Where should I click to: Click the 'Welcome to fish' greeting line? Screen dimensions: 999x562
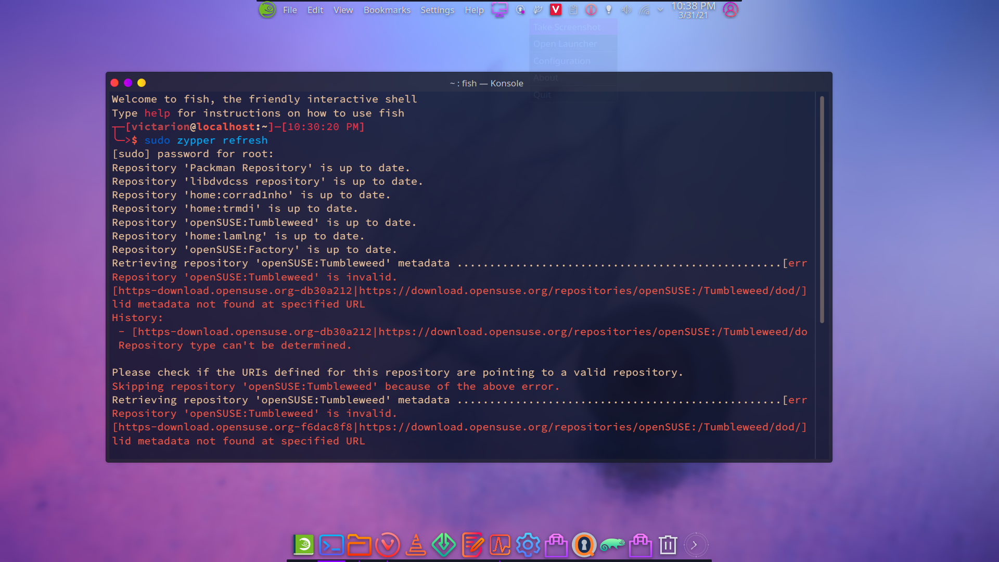264,99
